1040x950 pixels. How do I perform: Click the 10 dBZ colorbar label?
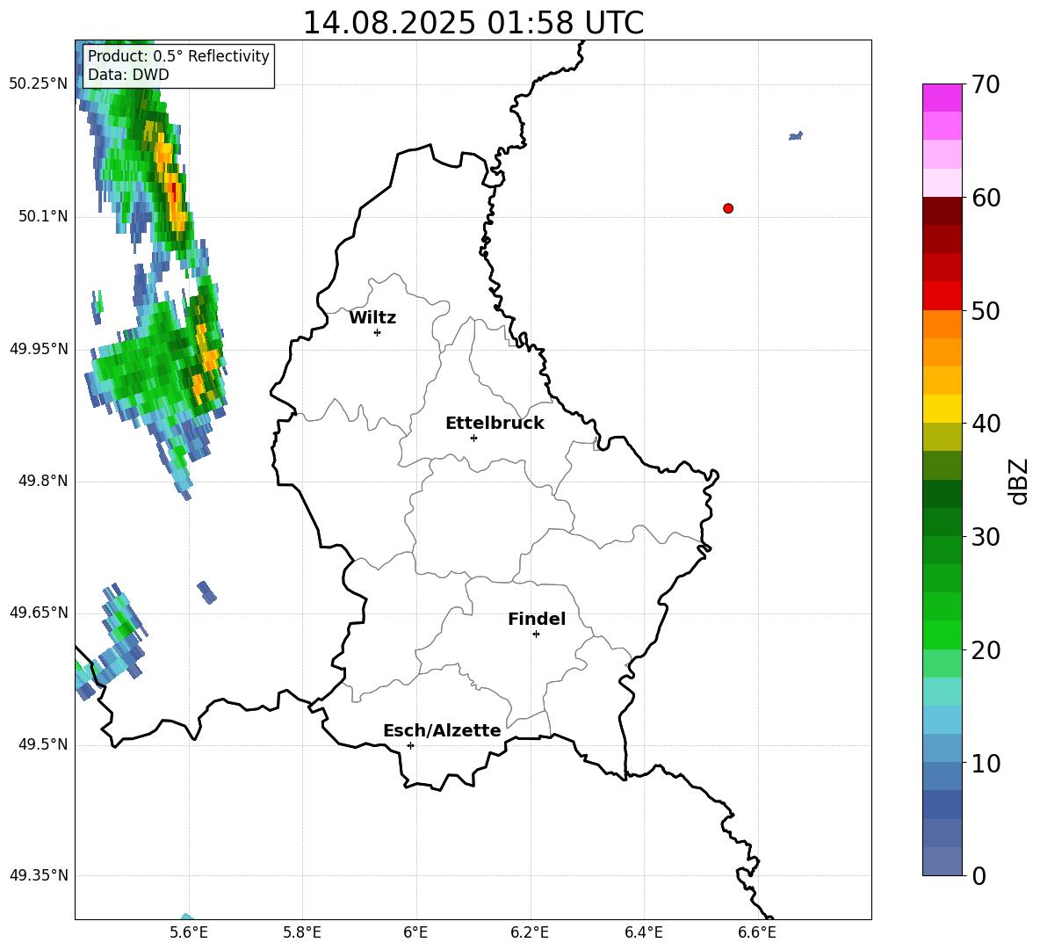[986, 763]
